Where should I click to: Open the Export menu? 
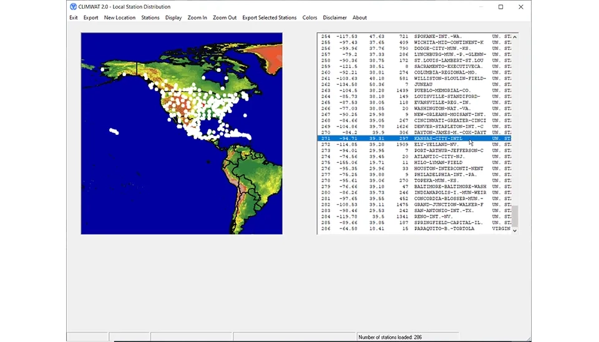[x=91, y=17]
